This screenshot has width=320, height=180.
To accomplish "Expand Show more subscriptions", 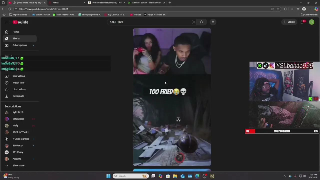I will (20, 165).
